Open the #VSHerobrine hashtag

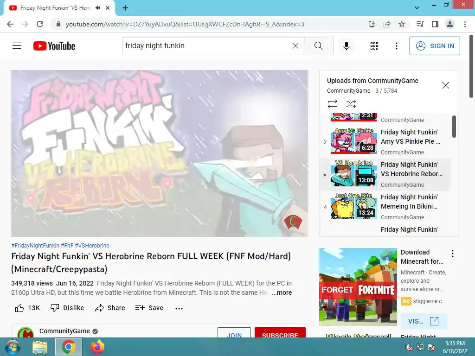[92, 246]
